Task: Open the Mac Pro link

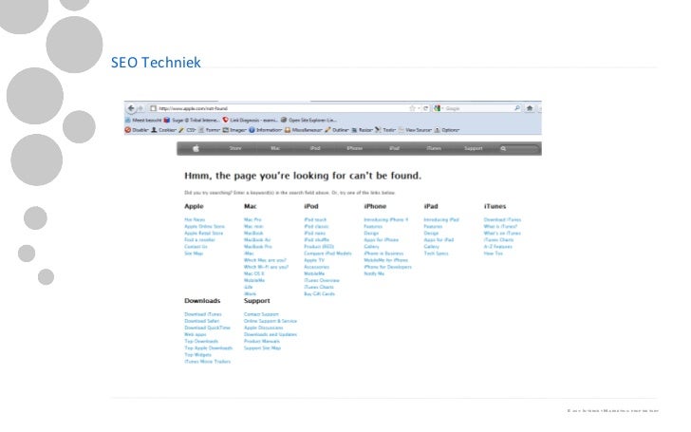Action: pyautogui.click(x=252, y=219)
